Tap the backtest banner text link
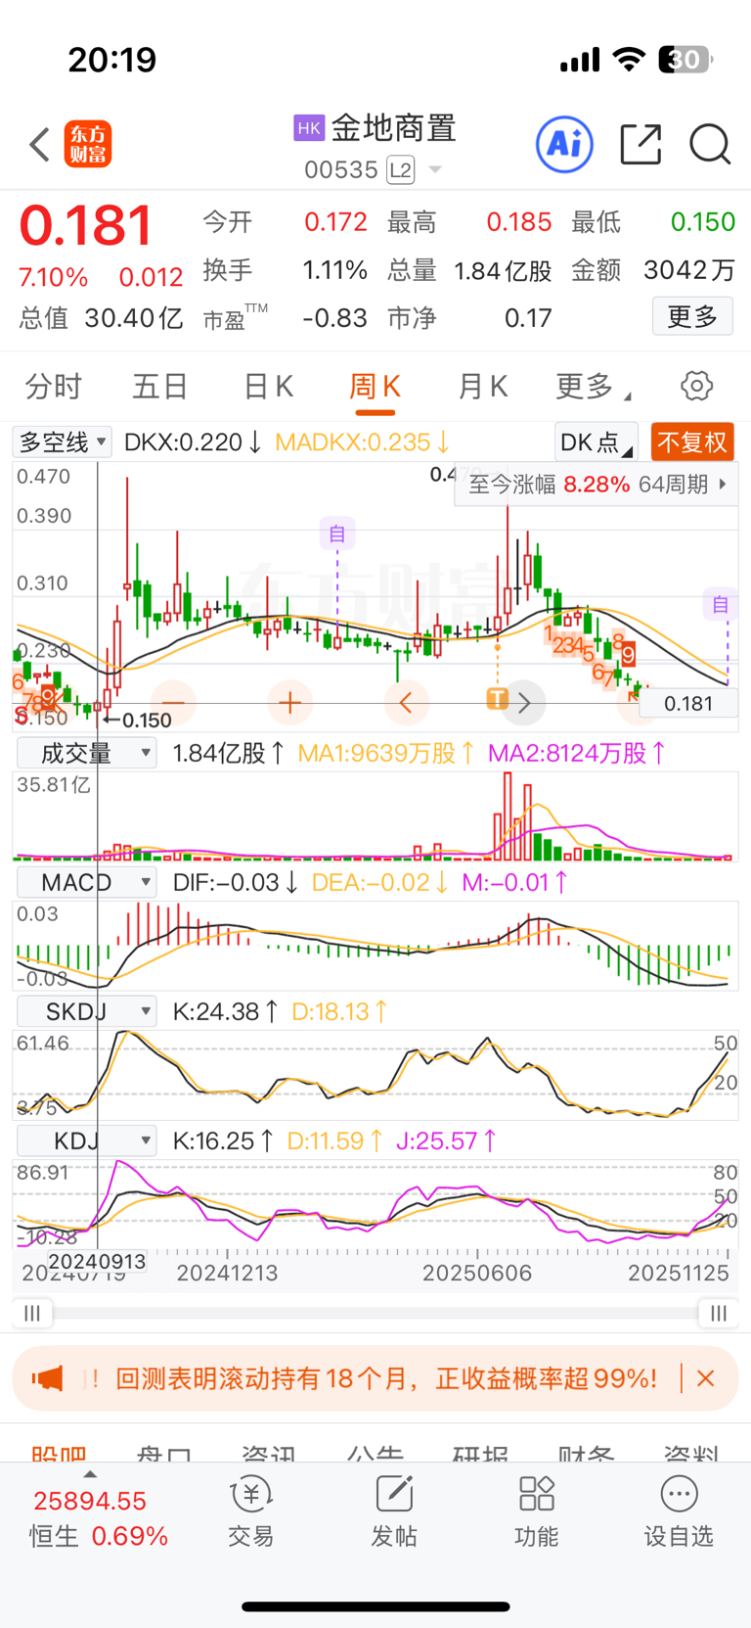The image size is (751, 1628). [386, 1379]
